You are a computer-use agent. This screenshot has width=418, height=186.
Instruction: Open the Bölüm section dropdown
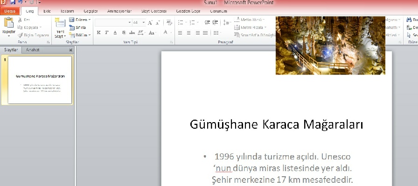(x=80, y=35)
